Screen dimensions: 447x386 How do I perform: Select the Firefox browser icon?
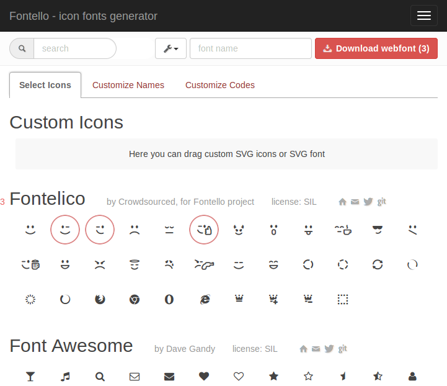[x=100, y=299]
